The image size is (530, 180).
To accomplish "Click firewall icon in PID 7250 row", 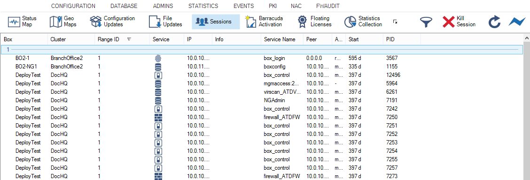I will (158, 117).
